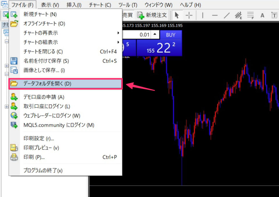The image size is (279, 197).
Task: Select the text 'A' drawing tool
Action: coord(262,15)
